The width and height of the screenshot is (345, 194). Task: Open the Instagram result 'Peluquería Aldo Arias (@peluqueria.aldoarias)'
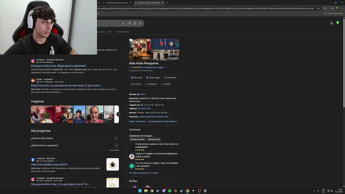pyautogui.click(x=58, y=66)
